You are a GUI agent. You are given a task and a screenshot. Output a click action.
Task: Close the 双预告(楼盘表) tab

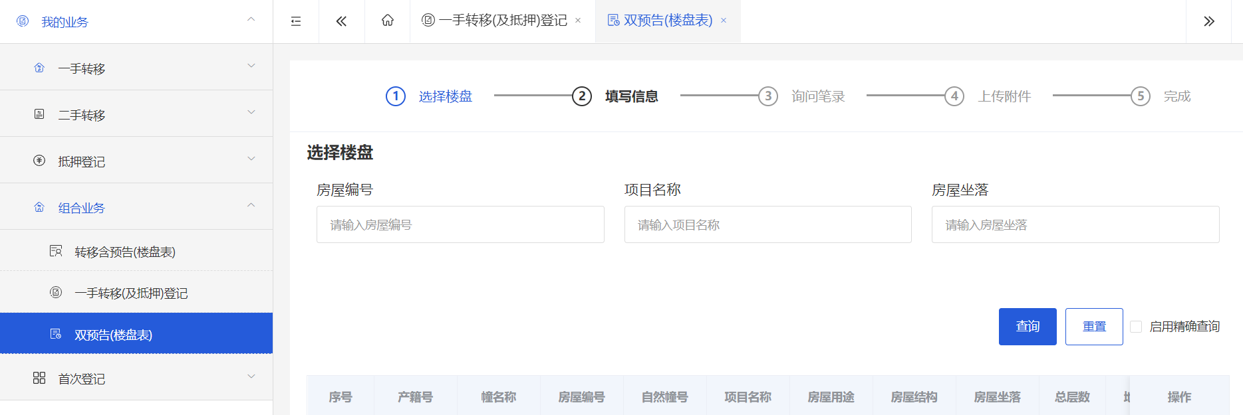click(x=724, y=21)
